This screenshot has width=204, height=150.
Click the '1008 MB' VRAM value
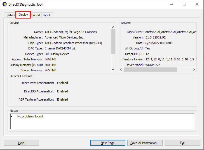[x=50, y=65]
